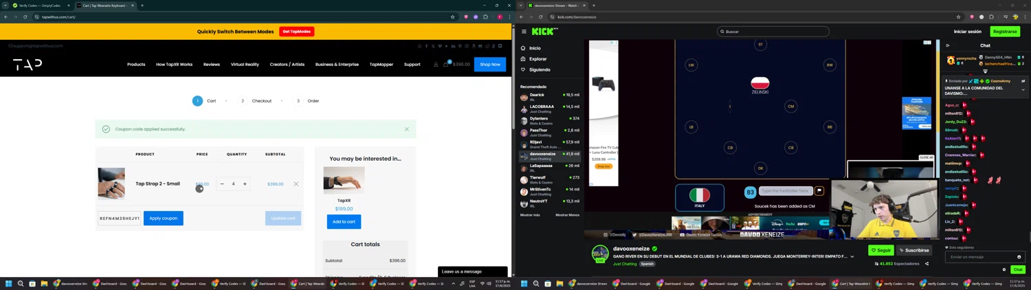
Task: Go to the Reviews page
Action: pyautogui.click(x=212, y=65)
